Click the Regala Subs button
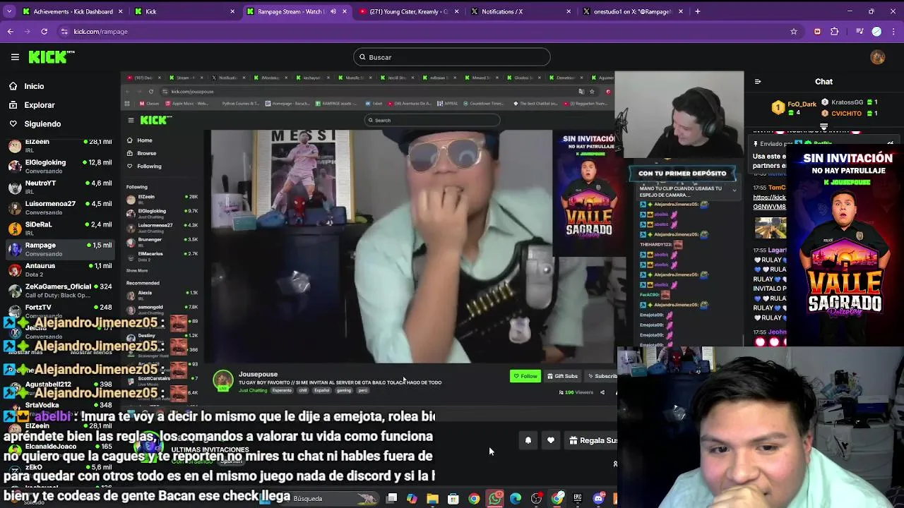 click(x=592, y=440)
